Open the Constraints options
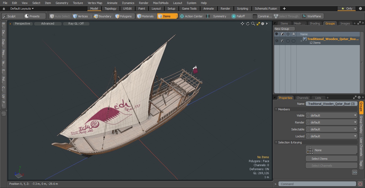 (x=262, y=16)
